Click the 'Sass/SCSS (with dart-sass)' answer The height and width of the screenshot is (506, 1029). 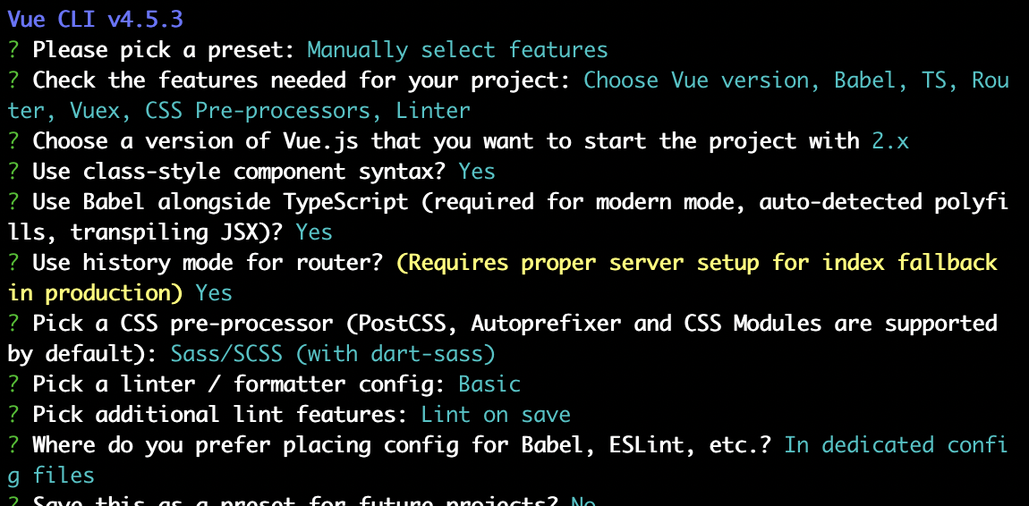click(x=333, y=354)
